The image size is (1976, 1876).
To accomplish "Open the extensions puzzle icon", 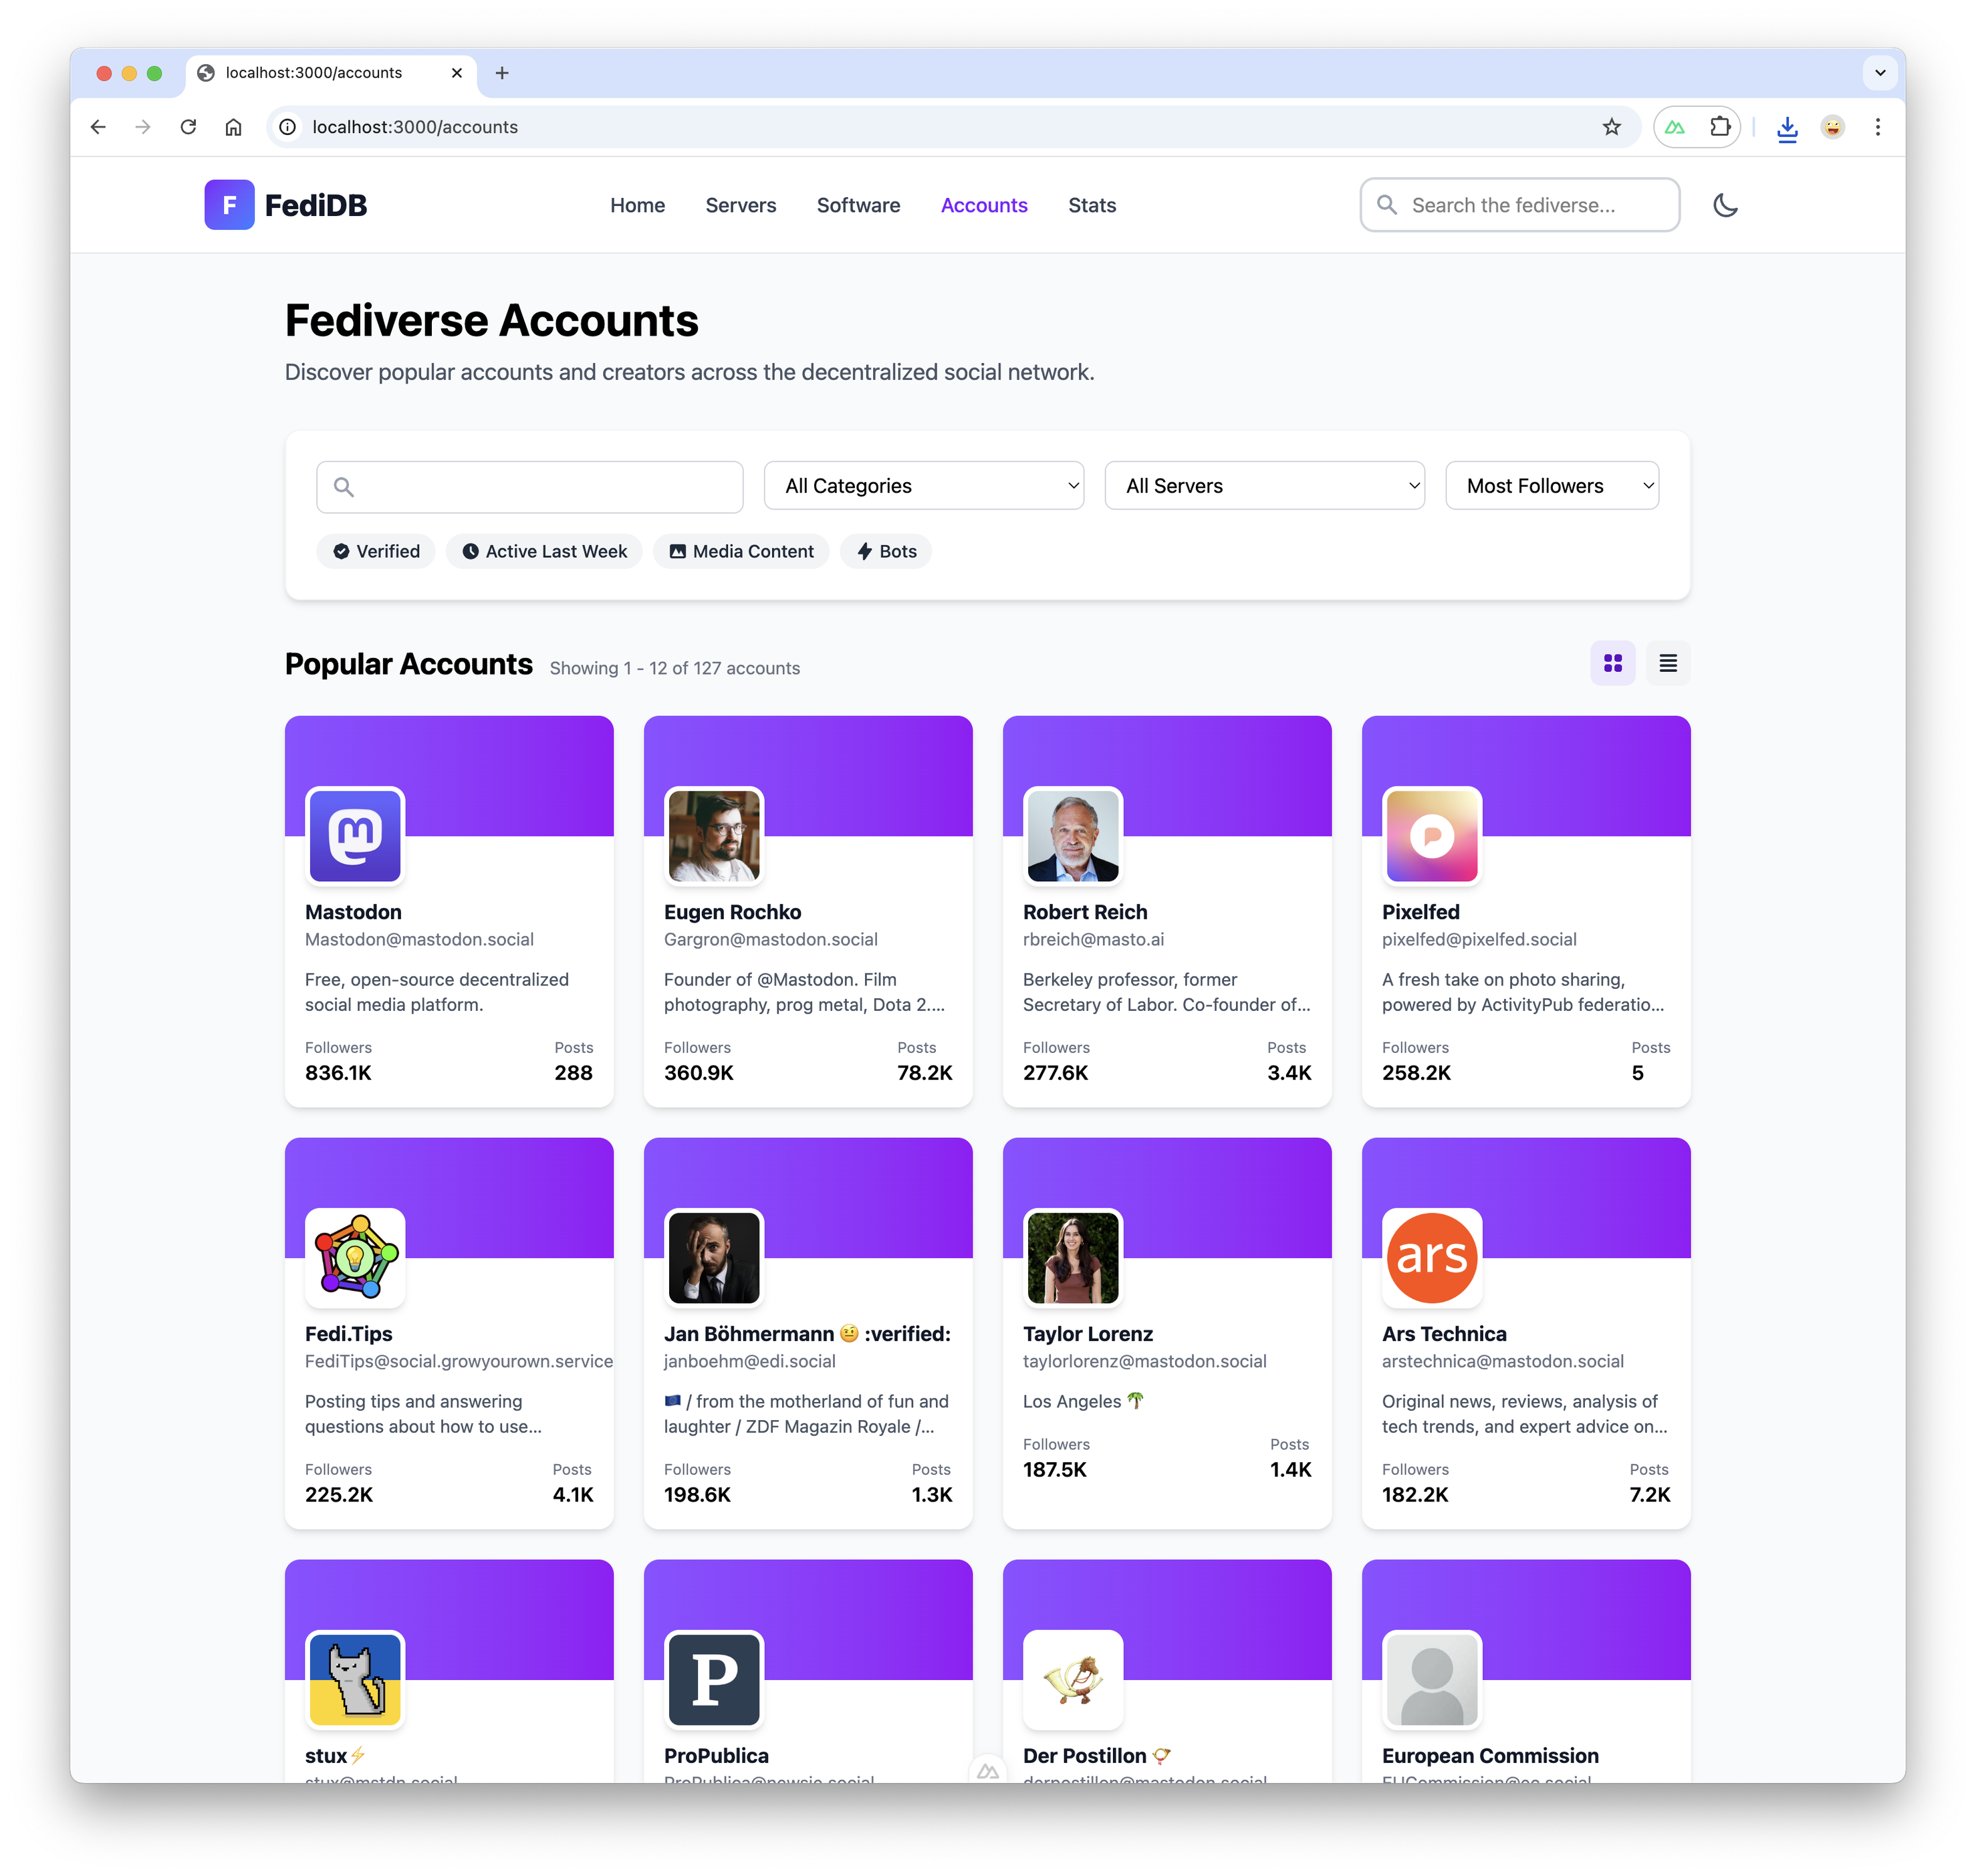I will coord(1719,127).
